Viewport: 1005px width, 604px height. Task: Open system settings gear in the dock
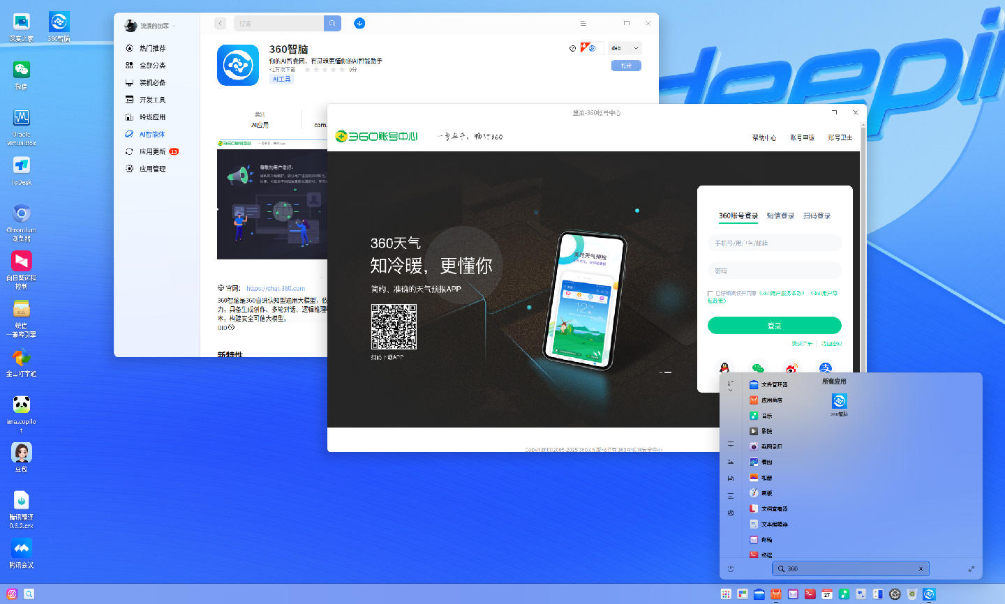(x=895, y=594)
